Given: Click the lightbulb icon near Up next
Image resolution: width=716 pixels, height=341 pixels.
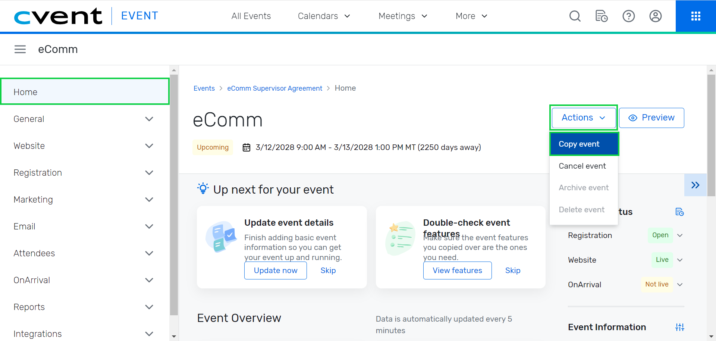Looking at the screenshot, I should (x=203, y=189).
